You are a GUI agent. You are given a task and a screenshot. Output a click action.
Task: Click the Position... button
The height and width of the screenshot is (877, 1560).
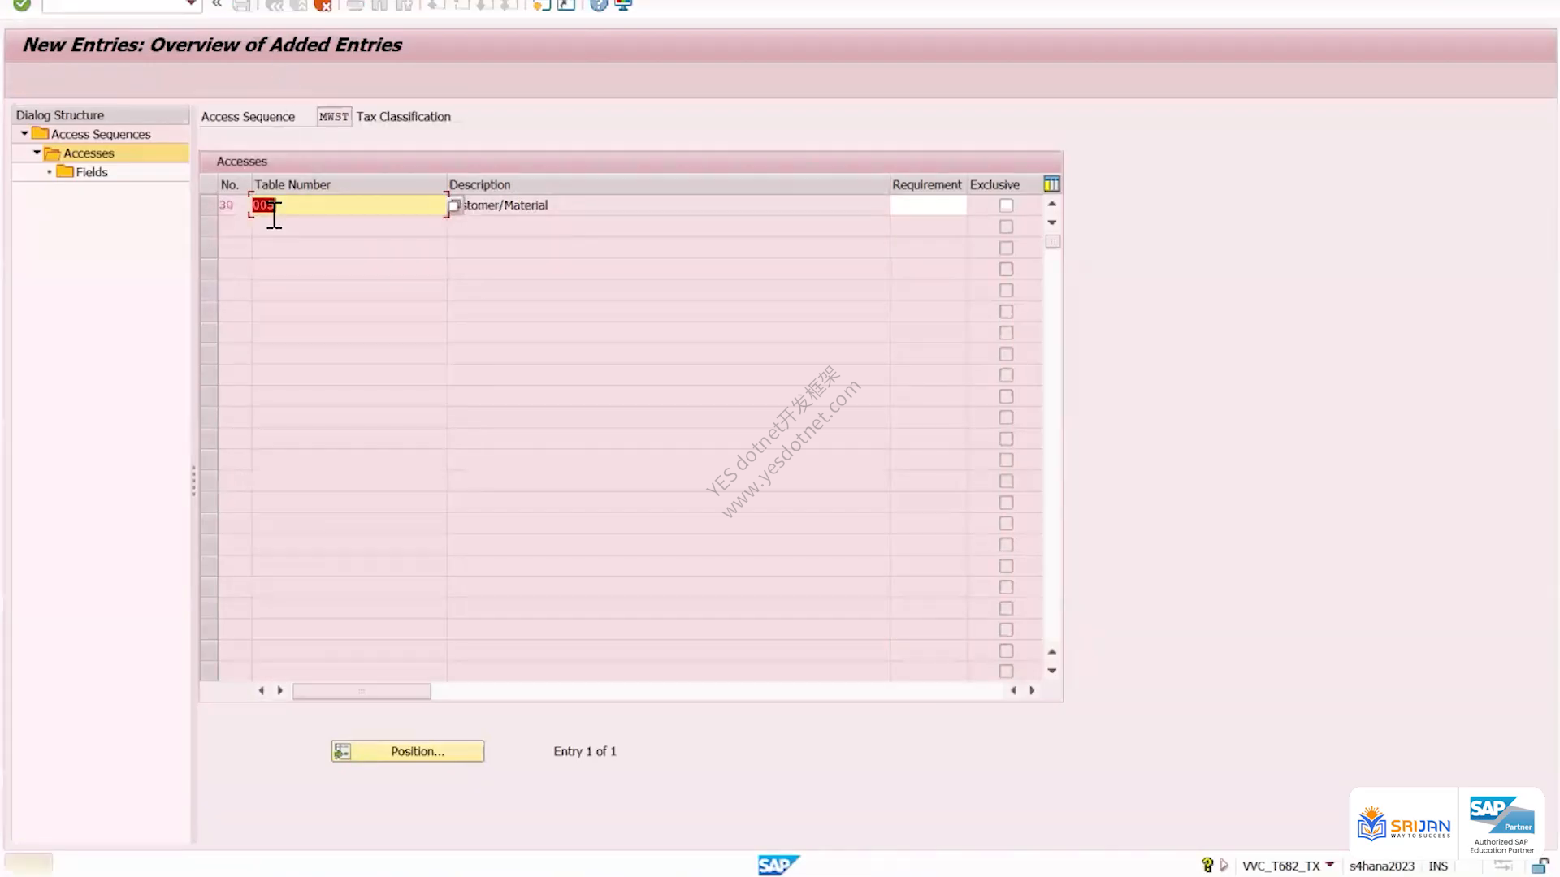[408, 751]
